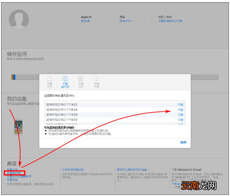Image resolution: width=230 pixels, height=196 pixels.
Task: Restore the 2018年12月16日 contacts archive
Action: [181, 115]
